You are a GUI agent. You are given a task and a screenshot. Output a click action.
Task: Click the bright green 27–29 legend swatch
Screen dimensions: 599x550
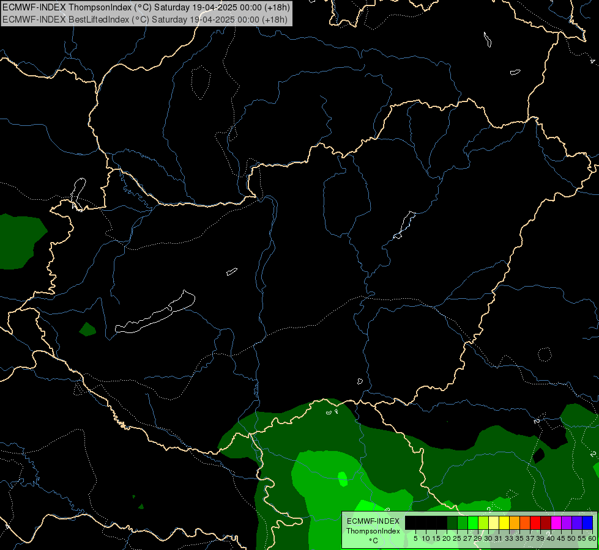point(473,522)
